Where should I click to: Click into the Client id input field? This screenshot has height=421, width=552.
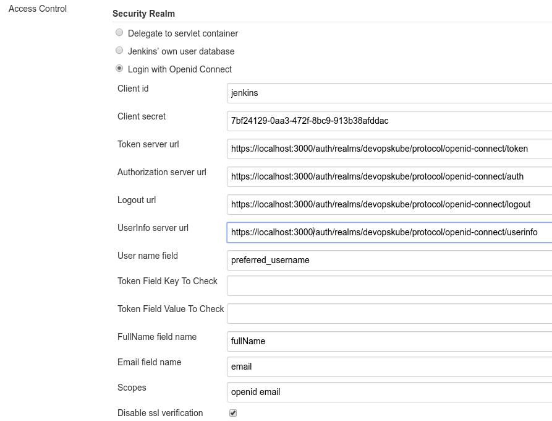coord(389,93)
